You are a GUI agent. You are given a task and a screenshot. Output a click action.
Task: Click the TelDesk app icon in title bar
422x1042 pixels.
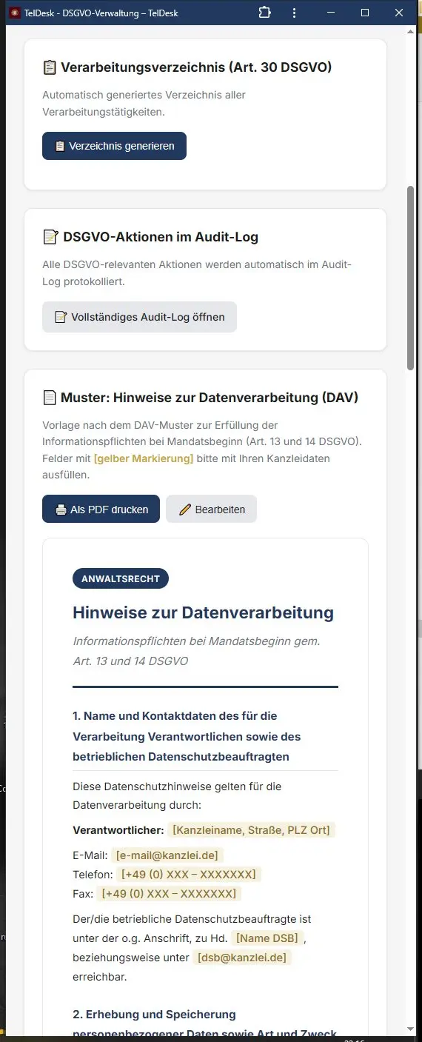(x=14, y=13)
